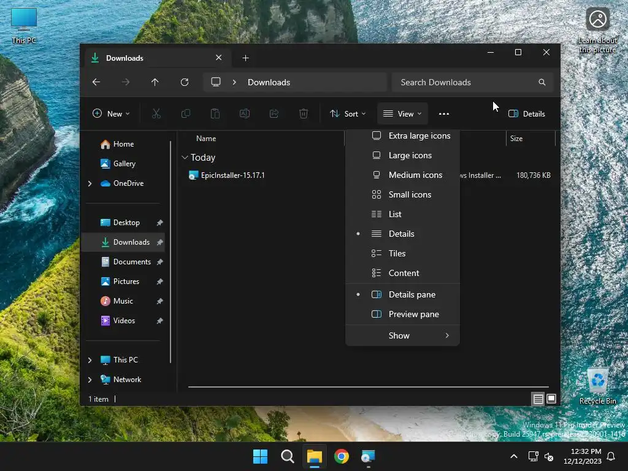Select Extra large icons view
The height and width of the screenshot is (471, 628).
point(402,136)
